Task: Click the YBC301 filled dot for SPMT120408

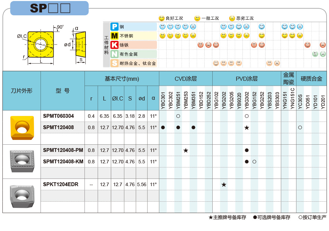Action: click(163, 127)
